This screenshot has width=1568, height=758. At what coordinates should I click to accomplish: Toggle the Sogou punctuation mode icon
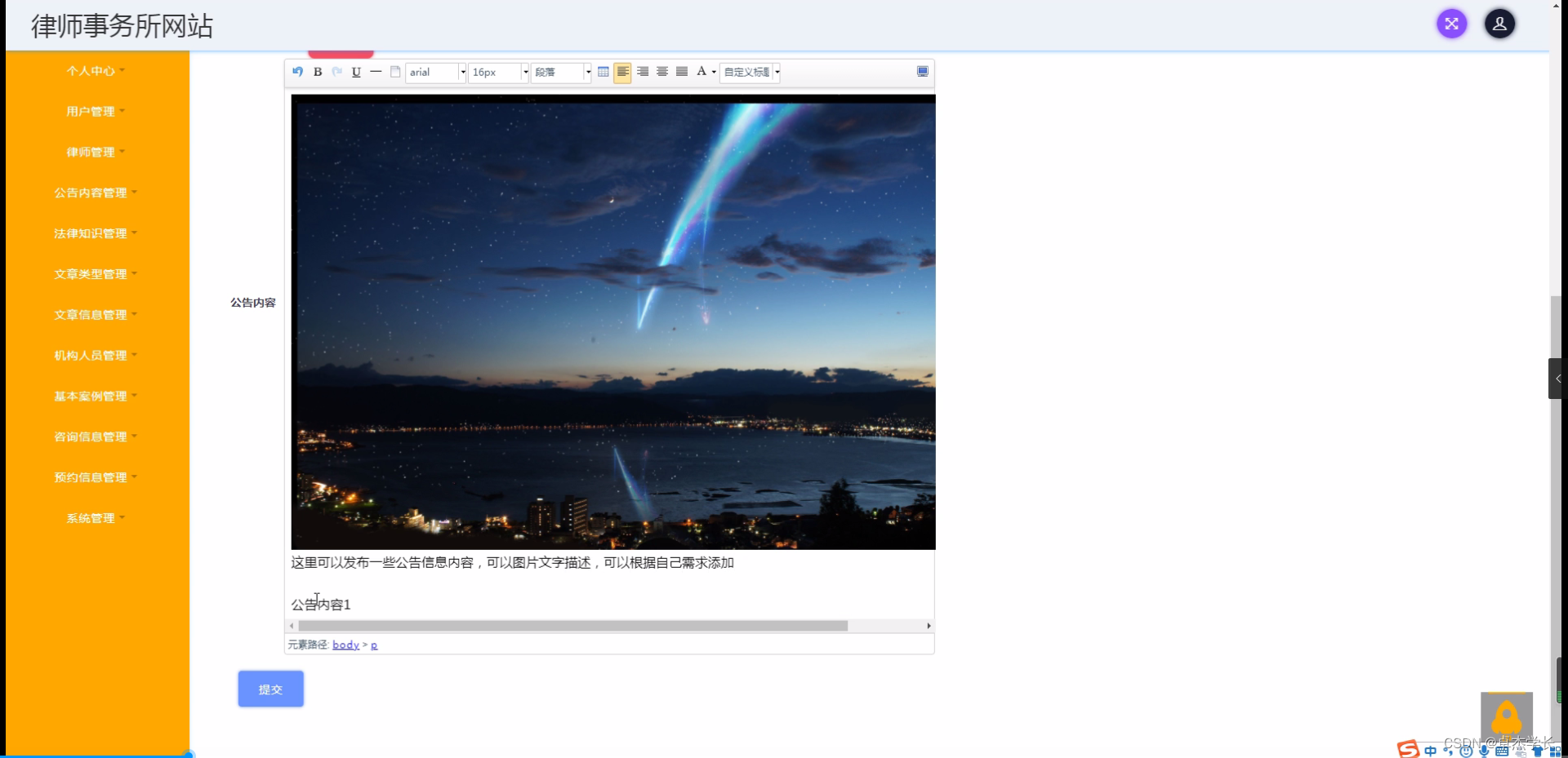[x=1448, y=751]
